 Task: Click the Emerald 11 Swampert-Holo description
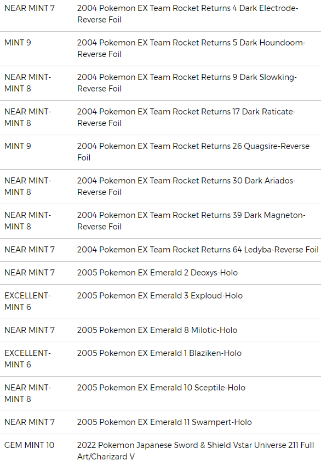click(164, 422)
